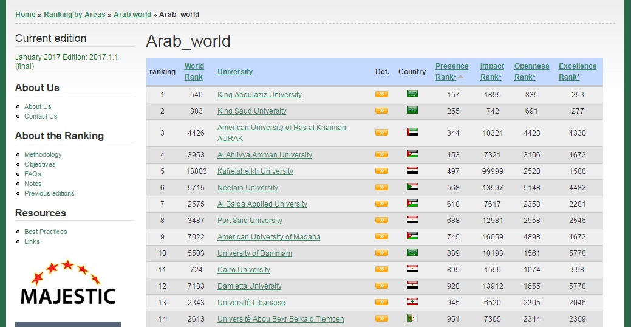Open Université Libanaise link
The image size is (631, 327).
[x=251, y=303]
